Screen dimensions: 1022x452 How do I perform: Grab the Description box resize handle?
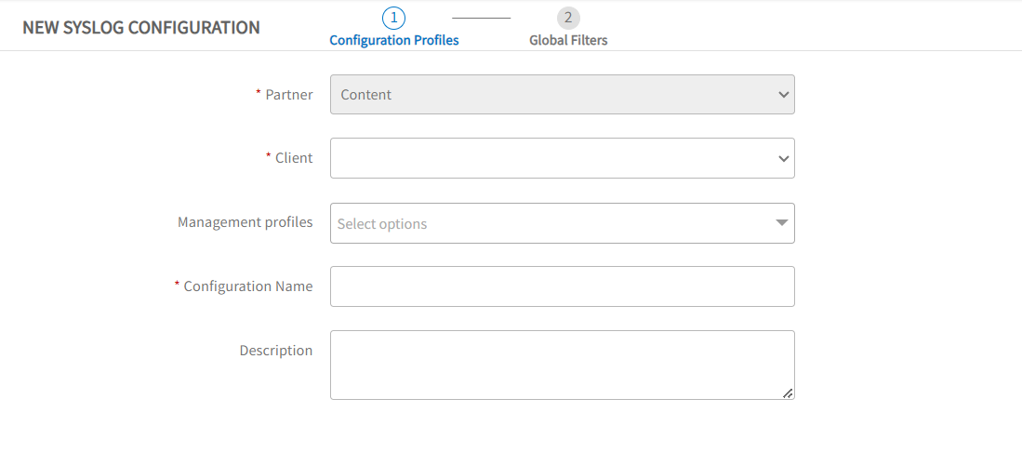[788, 392]
